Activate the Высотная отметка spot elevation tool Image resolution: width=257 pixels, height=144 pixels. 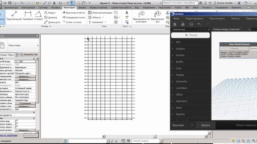73,13
